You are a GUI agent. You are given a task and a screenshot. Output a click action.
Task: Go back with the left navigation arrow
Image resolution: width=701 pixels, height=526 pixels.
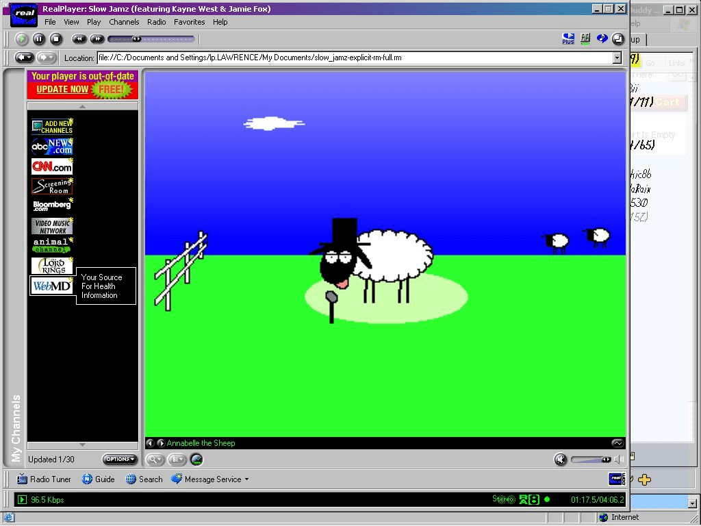[x=24, y=58]
